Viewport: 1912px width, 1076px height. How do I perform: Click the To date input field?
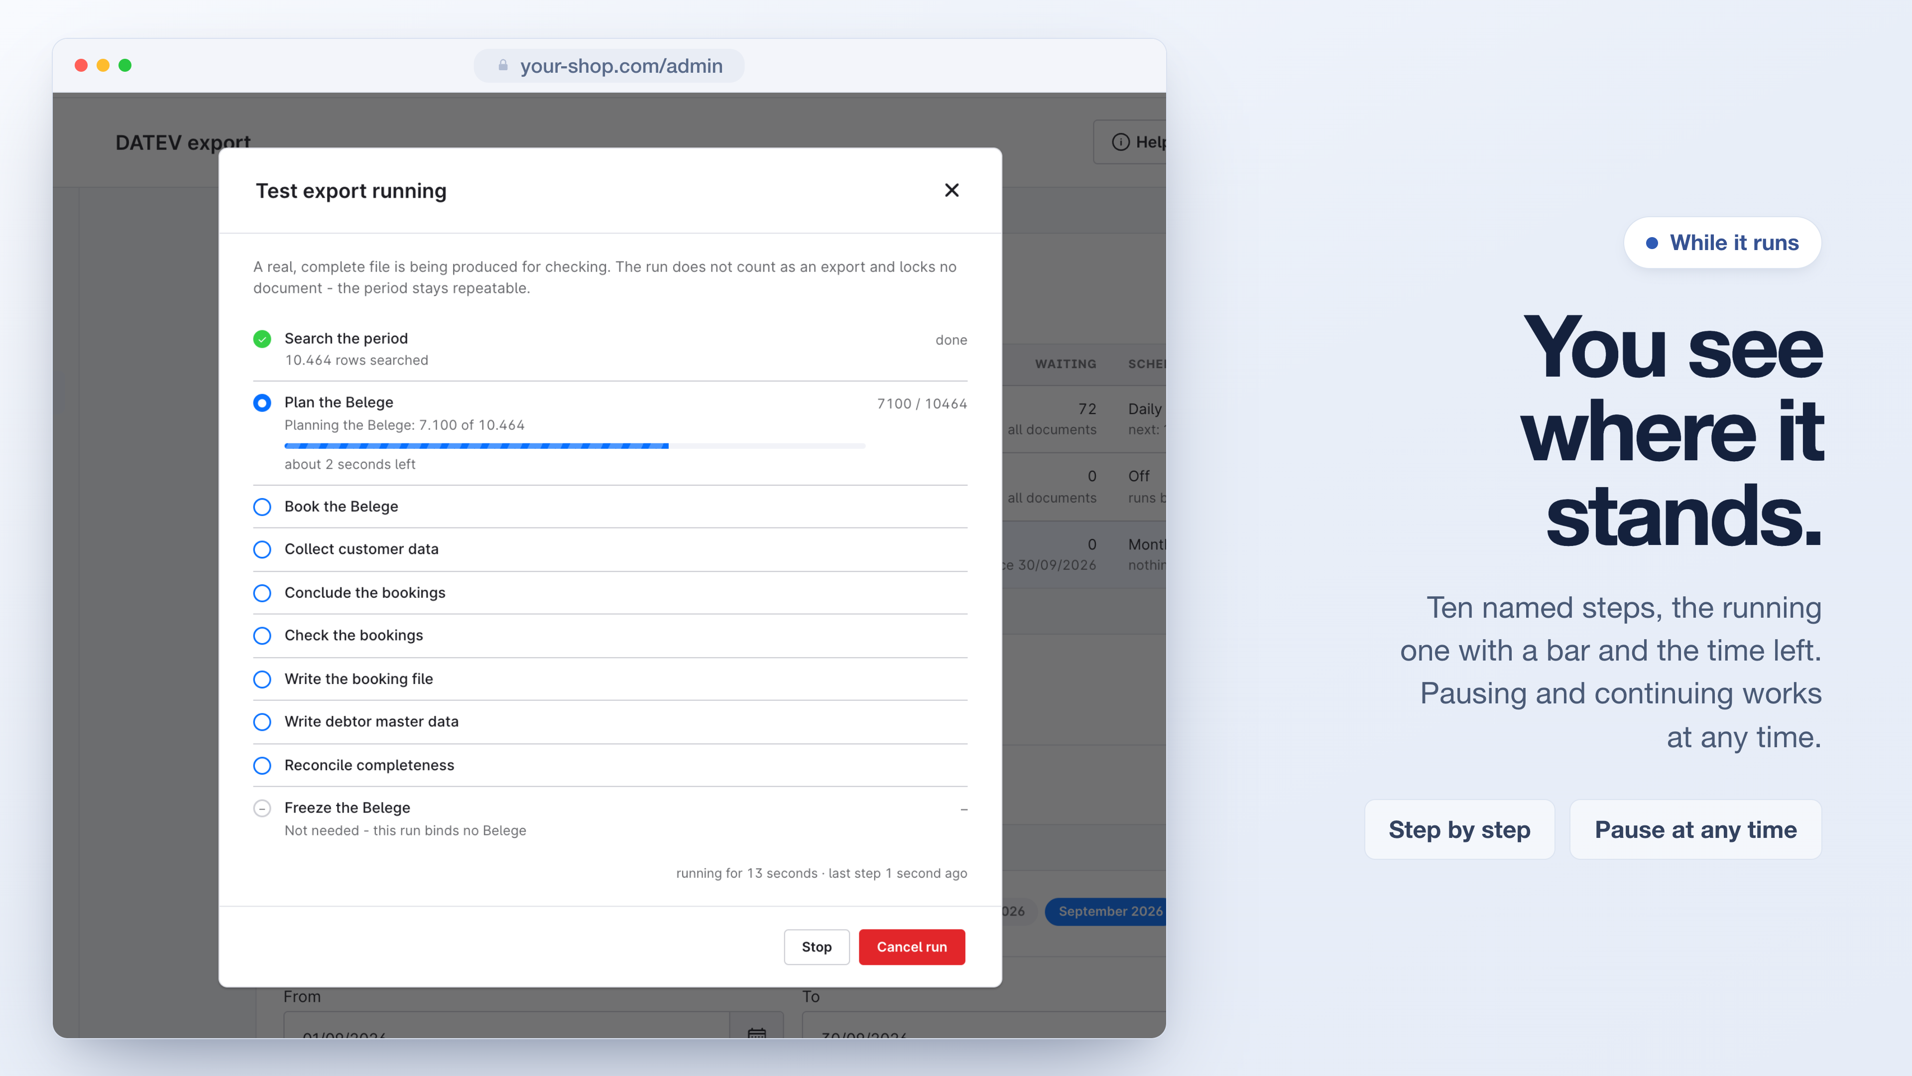click(984, 1025)
